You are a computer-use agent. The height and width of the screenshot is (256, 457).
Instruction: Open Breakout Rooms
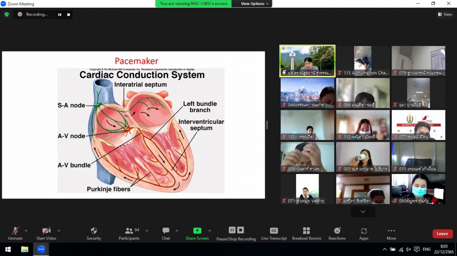coord(307,231)
